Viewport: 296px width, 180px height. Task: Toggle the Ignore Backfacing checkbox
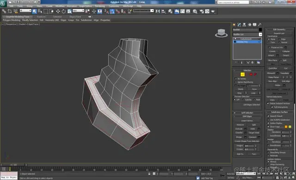(235, 82)
